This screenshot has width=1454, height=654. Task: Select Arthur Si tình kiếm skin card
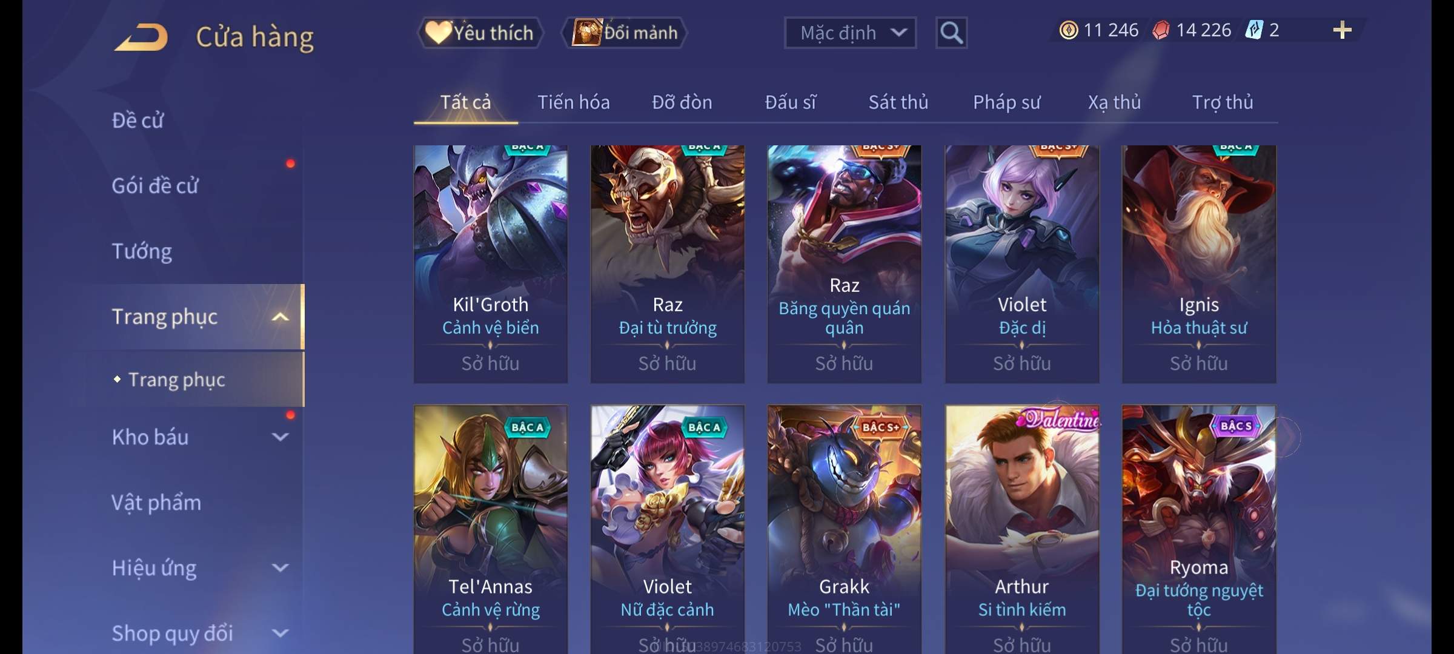click(1022, 529)
